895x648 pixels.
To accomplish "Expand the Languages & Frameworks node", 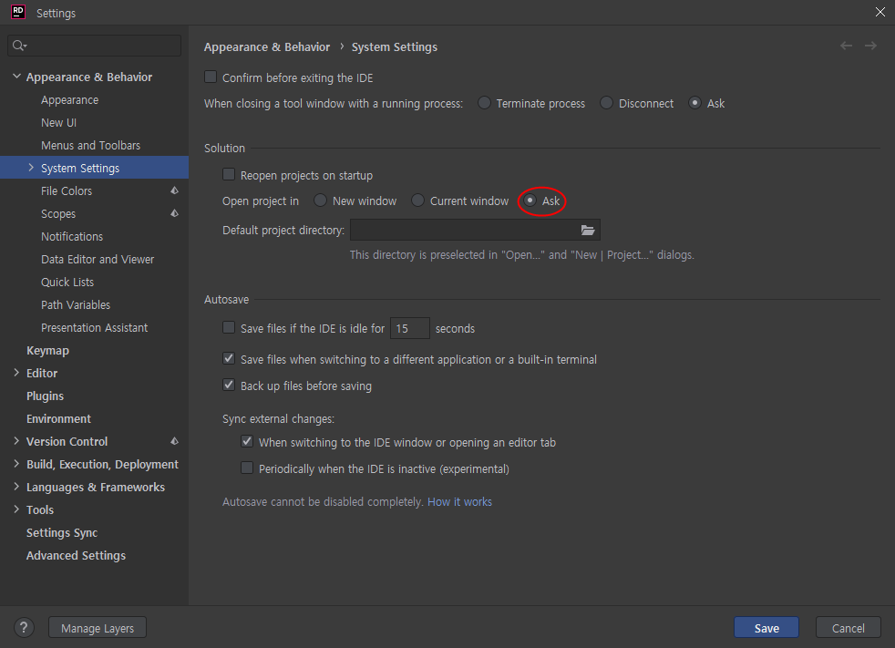I will point(16,487).
